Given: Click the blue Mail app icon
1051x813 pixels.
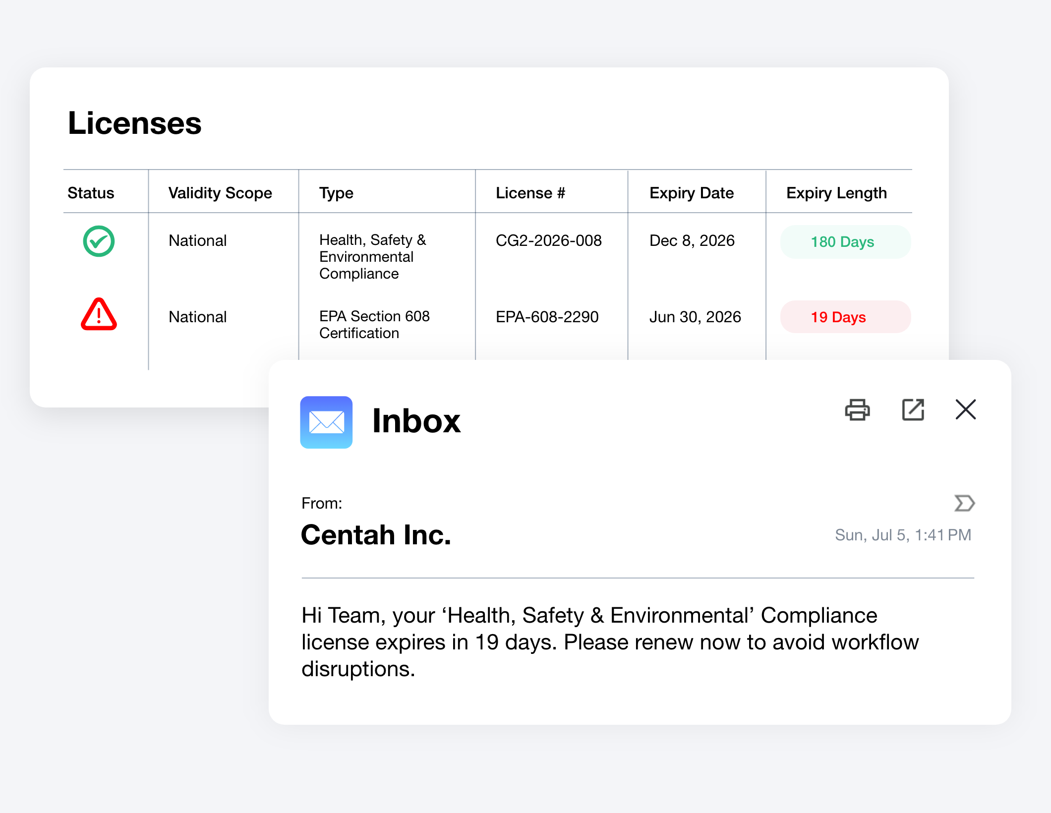Looking at the screenshot, I should pyautogui.click(x=326, y=422).
